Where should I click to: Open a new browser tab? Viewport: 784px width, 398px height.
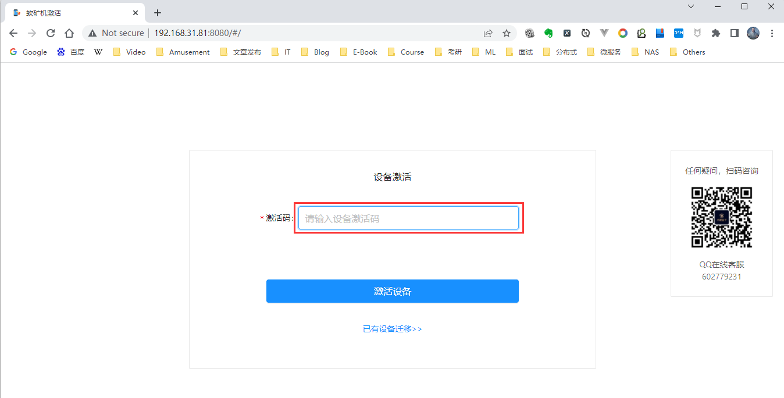158,13
